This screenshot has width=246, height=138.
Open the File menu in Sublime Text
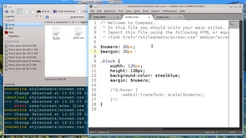coord(92,11)
